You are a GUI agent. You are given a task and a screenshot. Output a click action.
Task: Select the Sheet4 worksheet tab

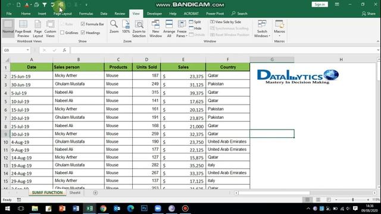74,193
